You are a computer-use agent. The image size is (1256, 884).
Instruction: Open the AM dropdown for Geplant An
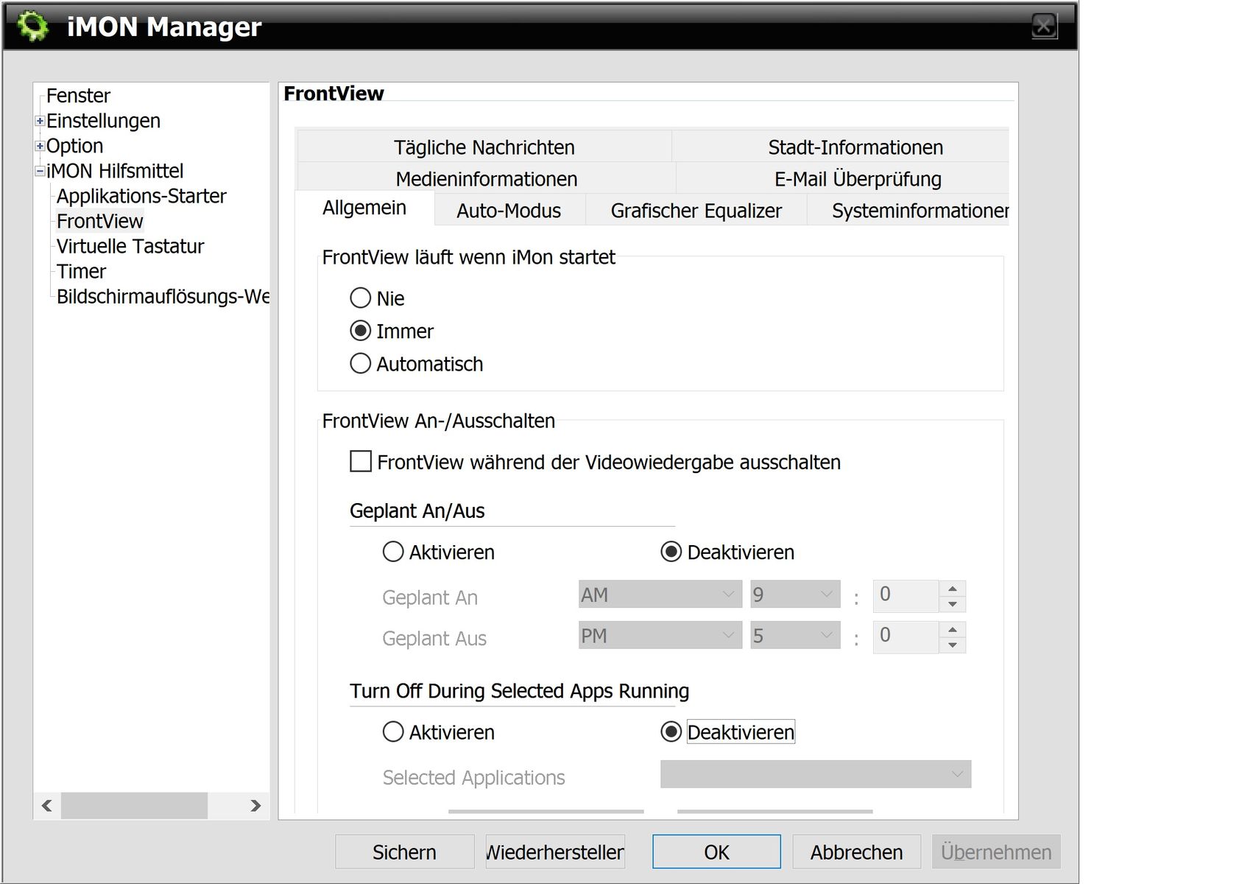[x=660, y=594]
